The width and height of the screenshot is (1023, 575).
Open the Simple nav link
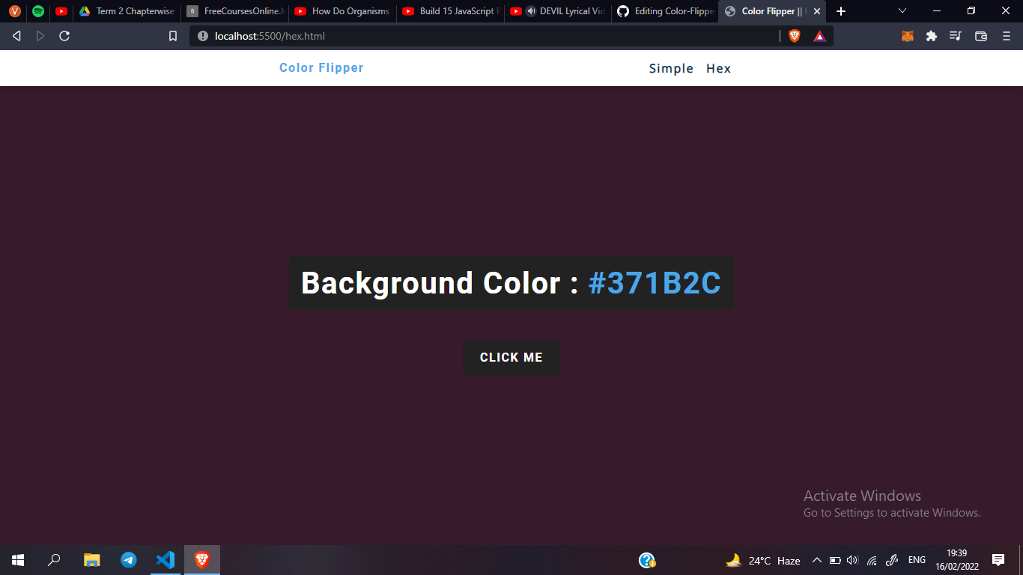pos(671,68)
